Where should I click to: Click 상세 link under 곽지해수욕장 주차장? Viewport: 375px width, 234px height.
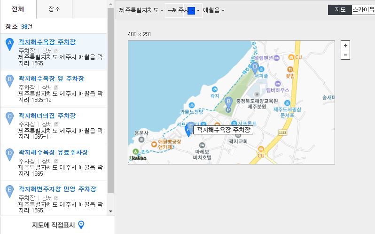(x=47, y=51)
